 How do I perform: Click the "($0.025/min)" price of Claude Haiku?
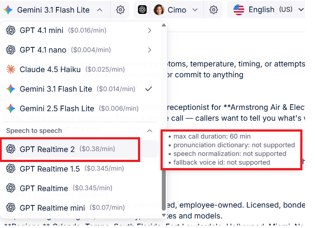pyautogui.click(x=105, y=69)
